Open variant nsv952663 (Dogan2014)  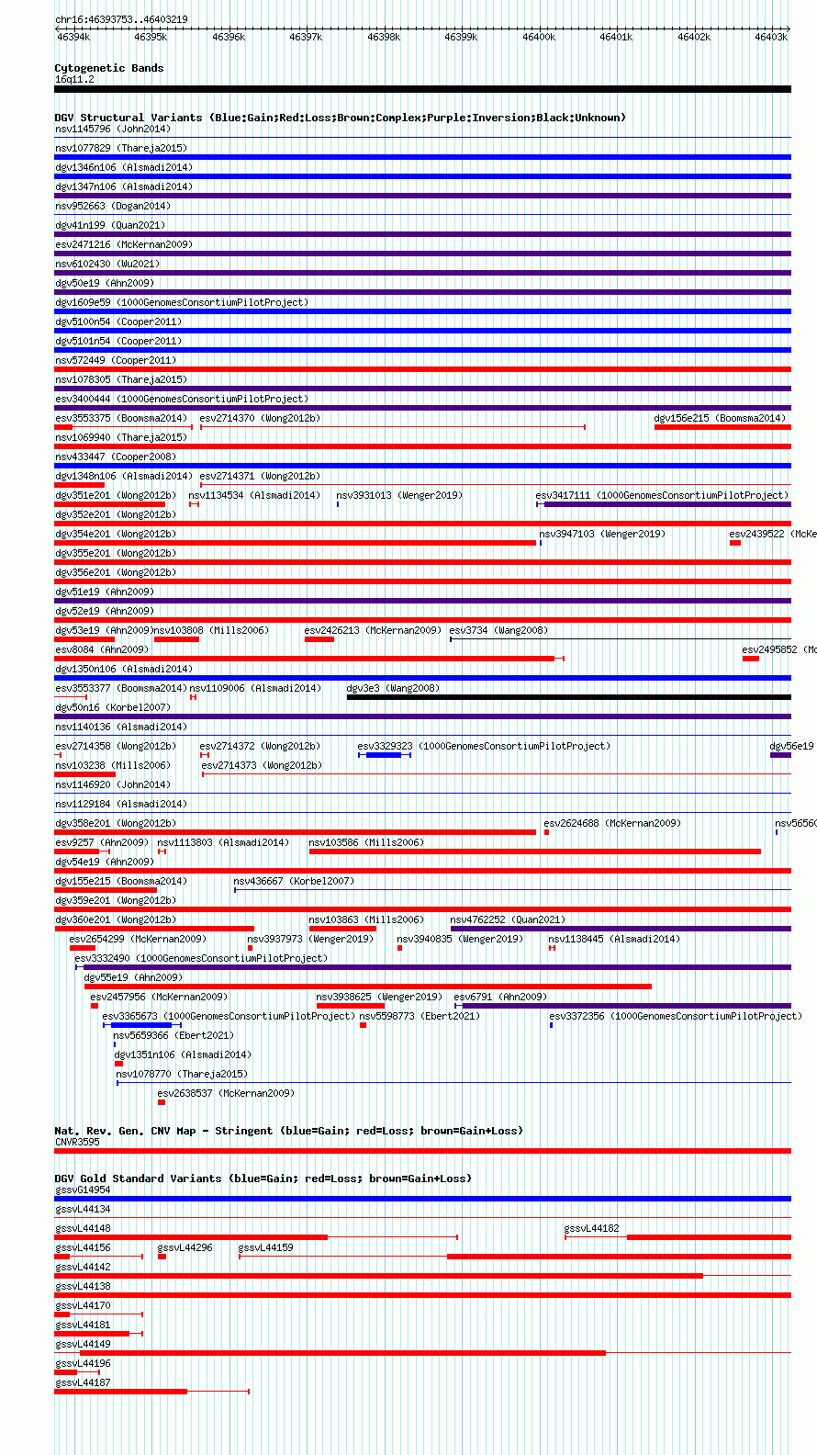(x=113, y=206)
